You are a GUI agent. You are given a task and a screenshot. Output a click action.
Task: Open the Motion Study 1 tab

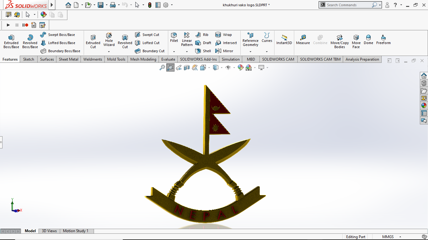pyautogui.click(x=76, y=231)
